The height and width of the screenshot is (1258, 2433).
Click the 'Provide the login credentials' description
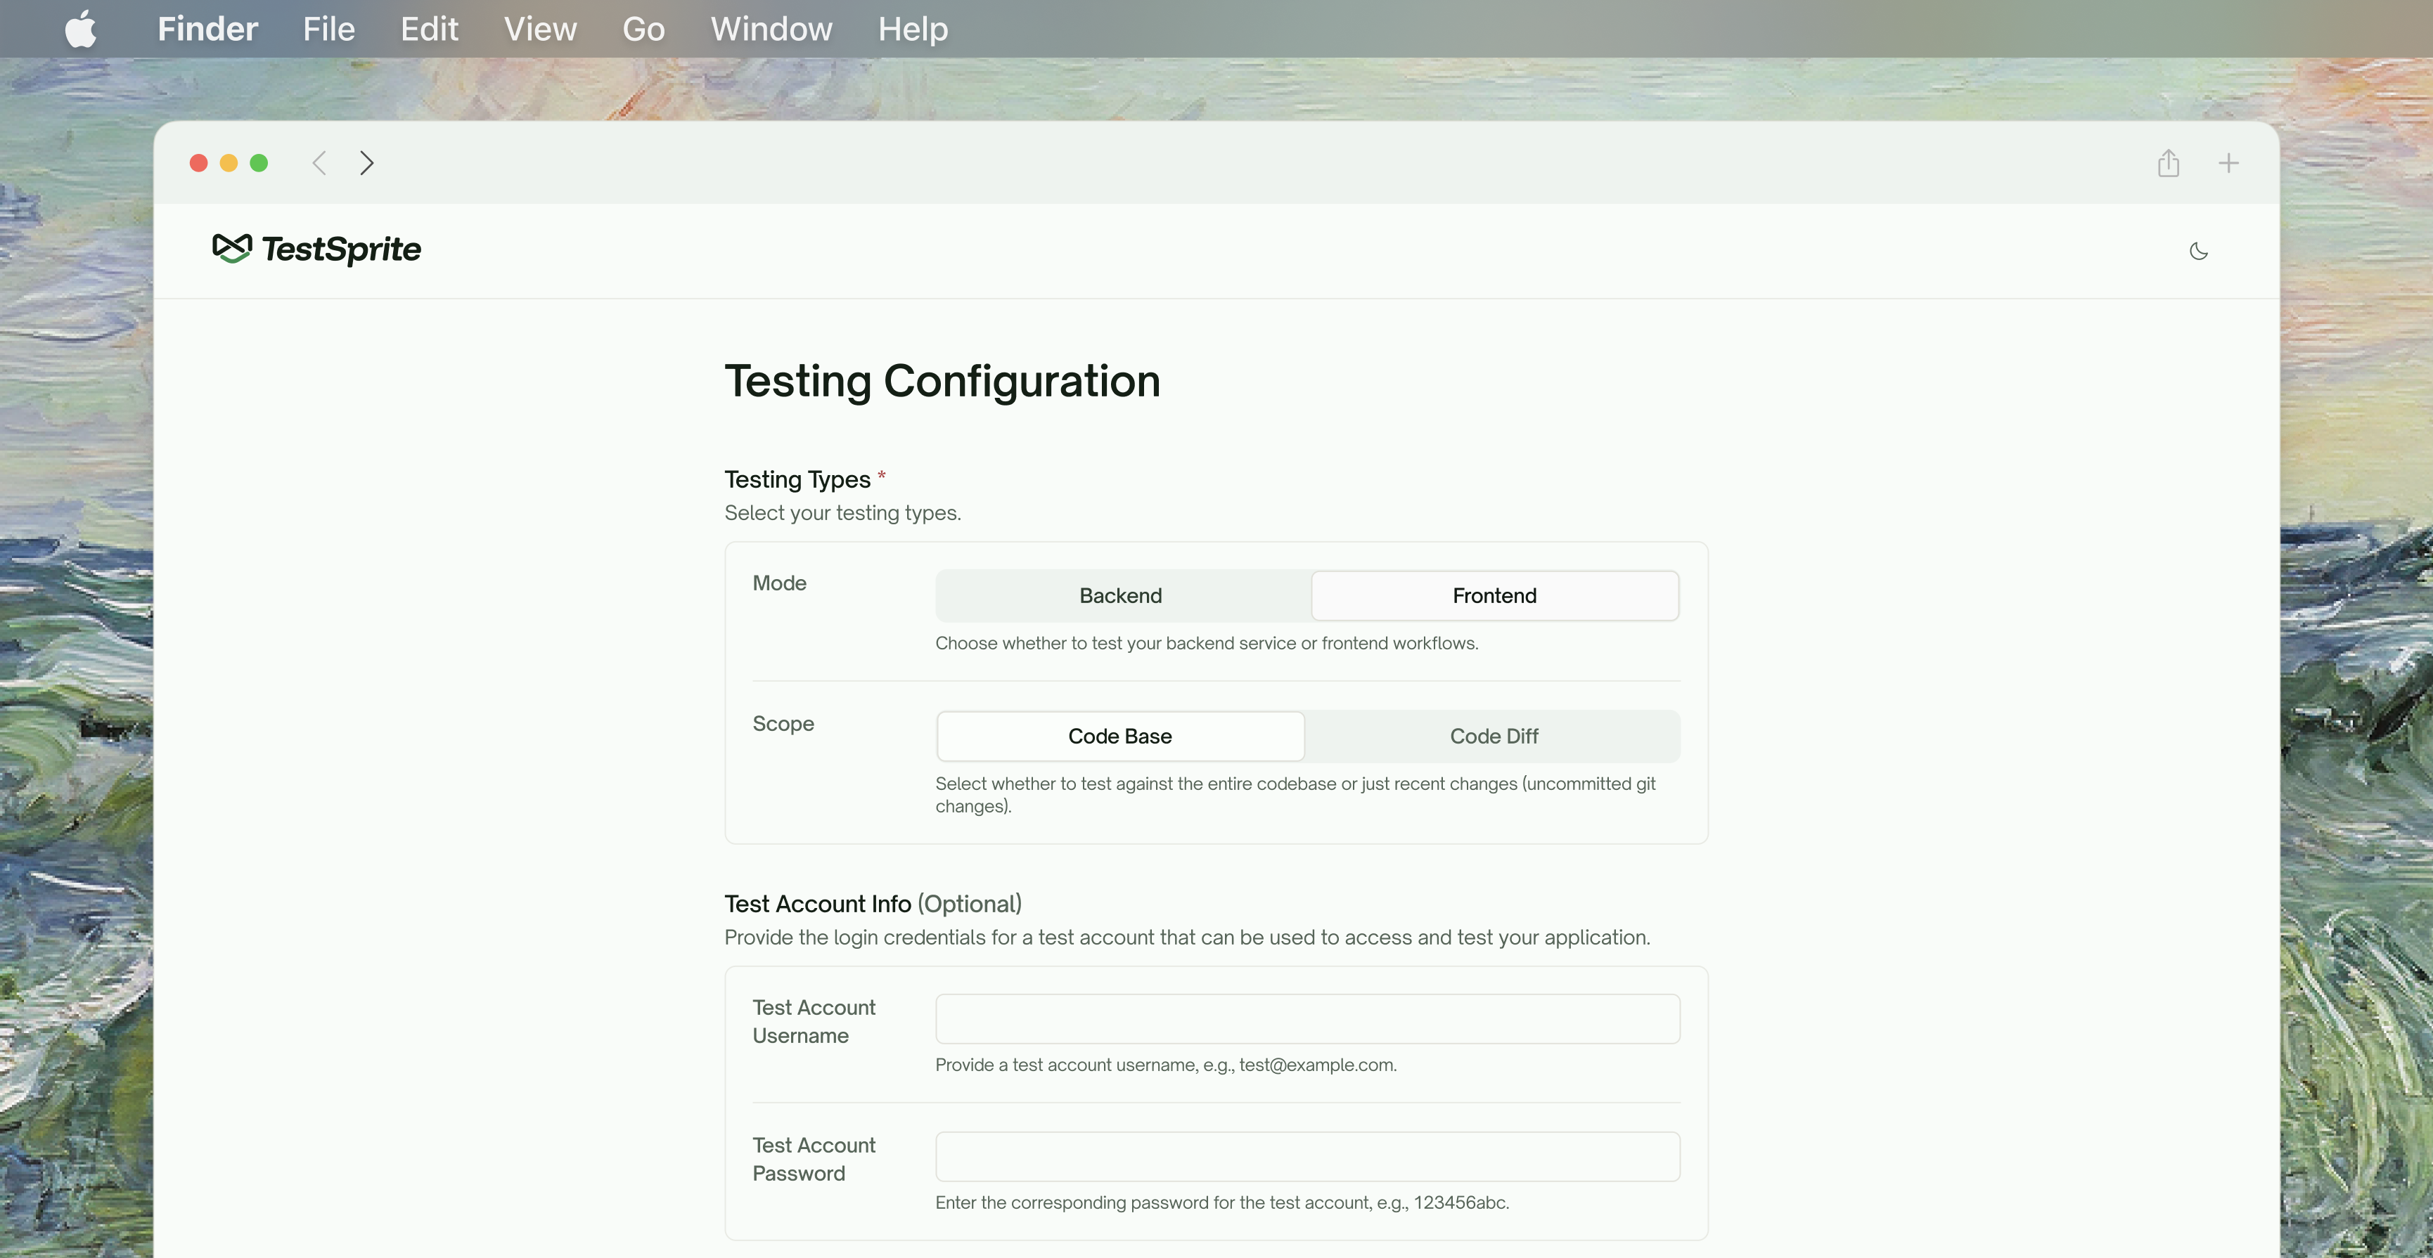(x=1187, y=937)
